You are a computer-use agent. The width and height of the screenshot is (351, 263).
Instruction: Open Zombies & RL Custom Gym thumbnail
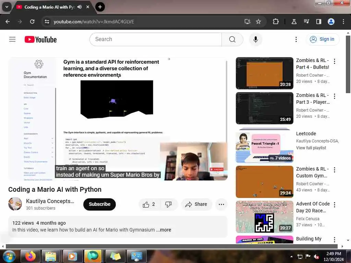[264, 182]
